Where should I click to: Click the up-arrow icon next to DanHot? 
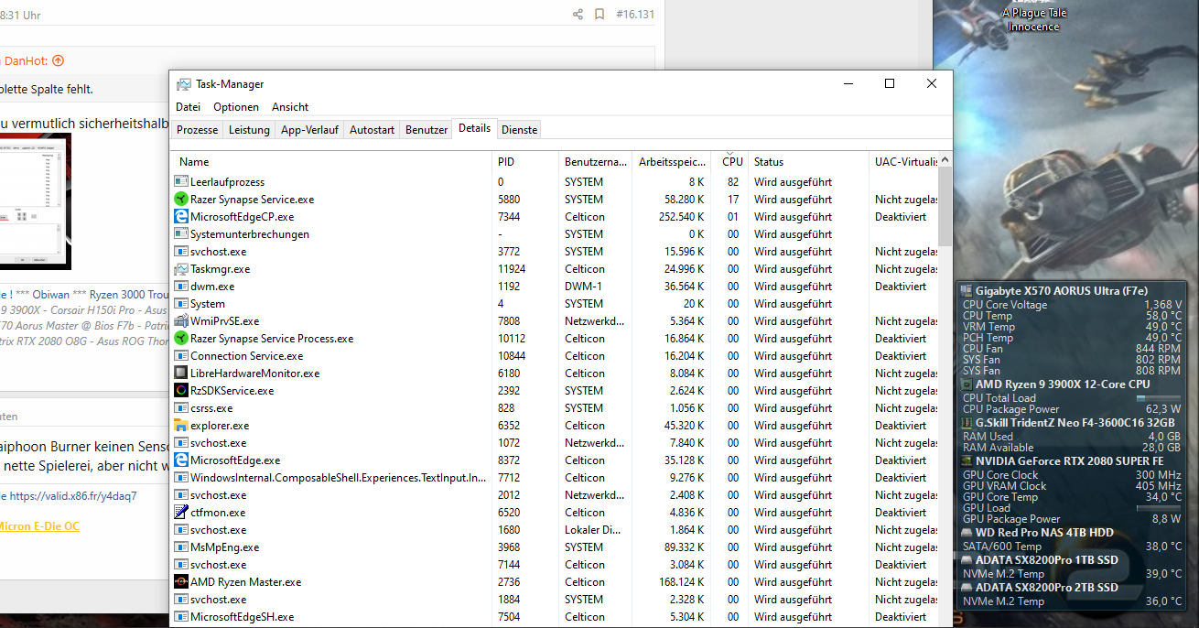[59, 60]
